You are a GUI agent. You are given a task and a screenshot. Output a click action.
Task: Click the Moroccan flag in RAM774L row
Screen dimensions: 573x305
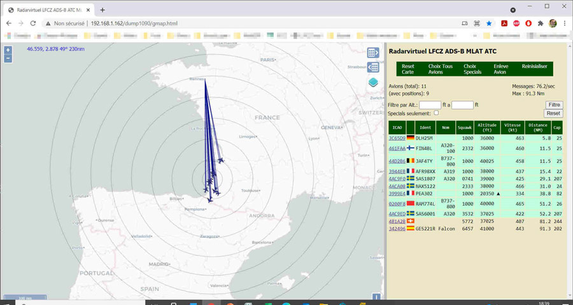[x=411, y=204]
